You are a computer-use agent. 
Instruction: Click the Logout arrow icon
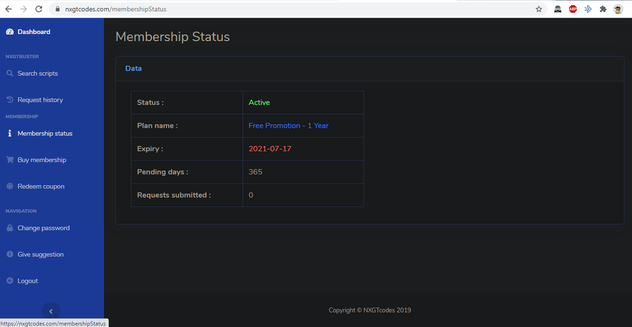coord(9,281)
